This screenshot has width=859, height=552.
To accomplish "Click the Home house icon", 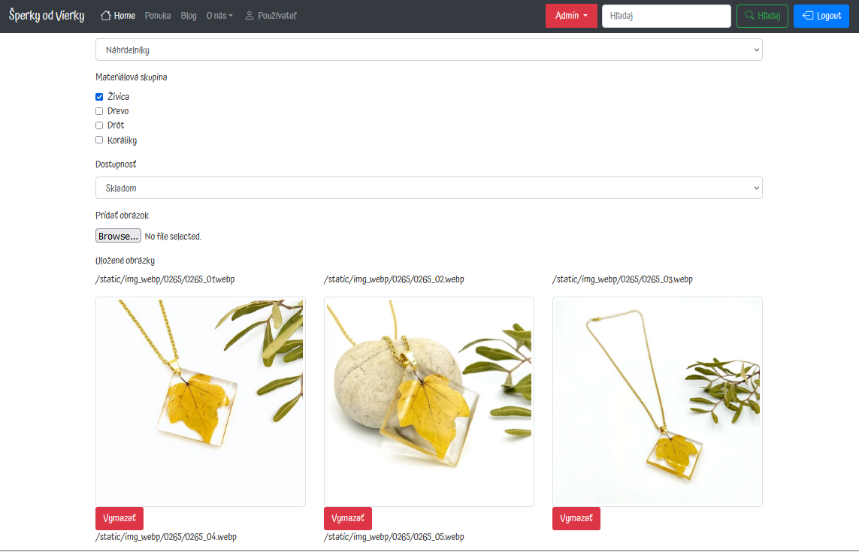I will pyautogui.click(x=106, y=15).
